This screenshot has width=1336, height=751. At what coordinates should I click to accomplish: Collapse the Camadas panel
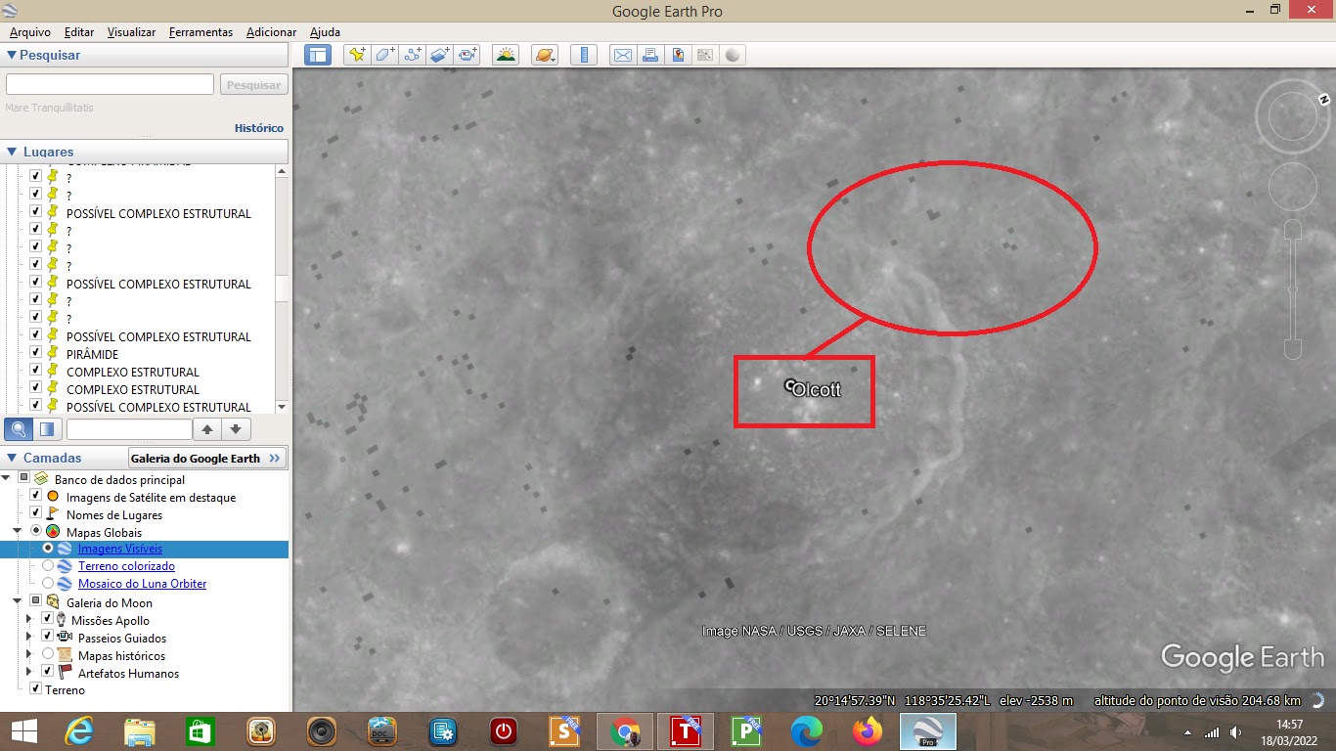click(x=12, y=458)
